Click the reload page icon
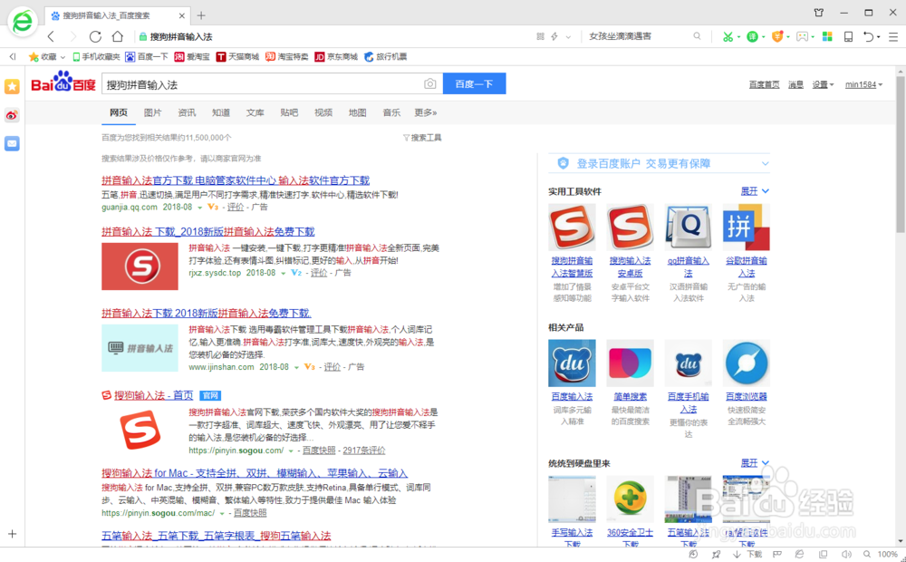 point(95,36)
